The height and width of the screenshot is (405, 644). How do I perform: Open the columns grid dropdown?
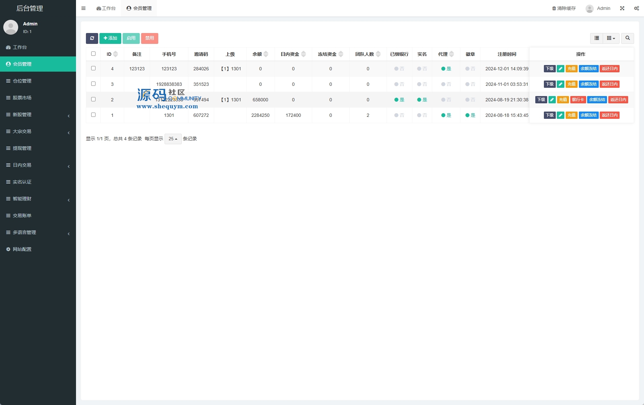coord(611,38)
